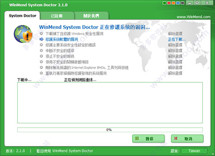
Task: Click bullet beside Windows 安全性漏洞 item
Action: point(41,34)
